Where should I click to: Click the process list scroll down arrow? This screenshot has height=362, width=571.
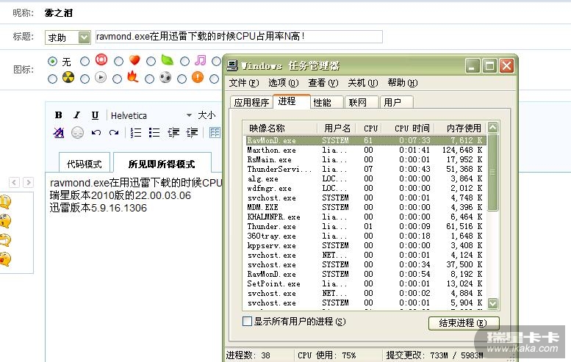tap(492, 303)
